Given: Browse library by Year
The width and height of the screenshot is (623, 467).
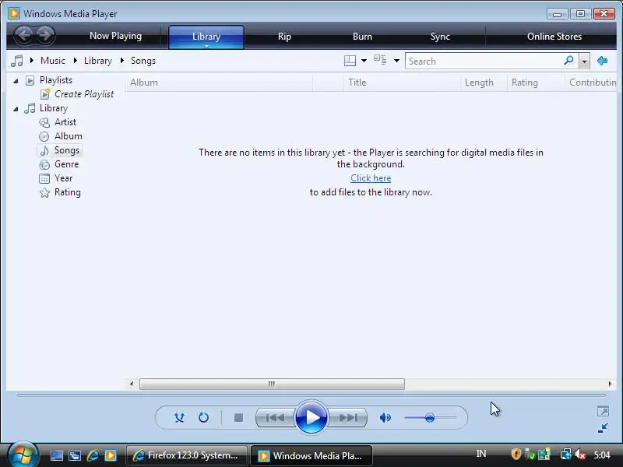Looking at the screenshot, I should click(63, 178).
